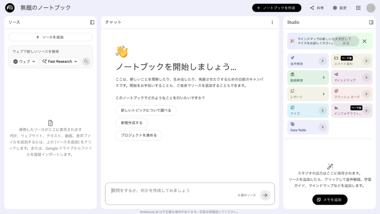Expand レポート options chevron
This screenshot has width=380, height=214.
(x=324, y=94)
